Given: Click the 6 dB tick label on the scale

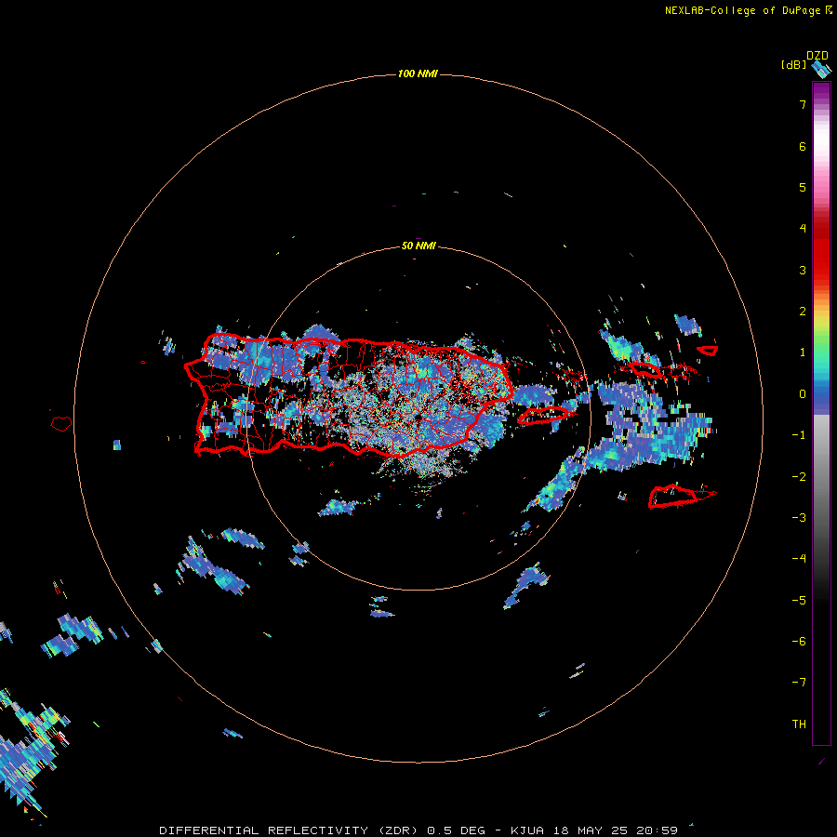Looking at the screenshot, I should pyautogui.click(x=803, y=146).
